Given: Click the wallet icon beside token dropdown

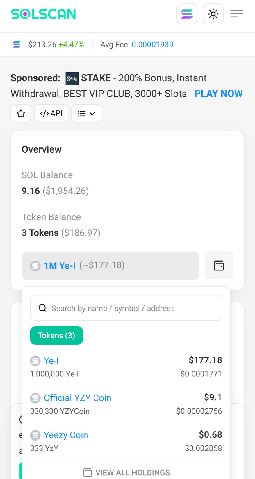Looking at the screenshot, I should 219,265.
